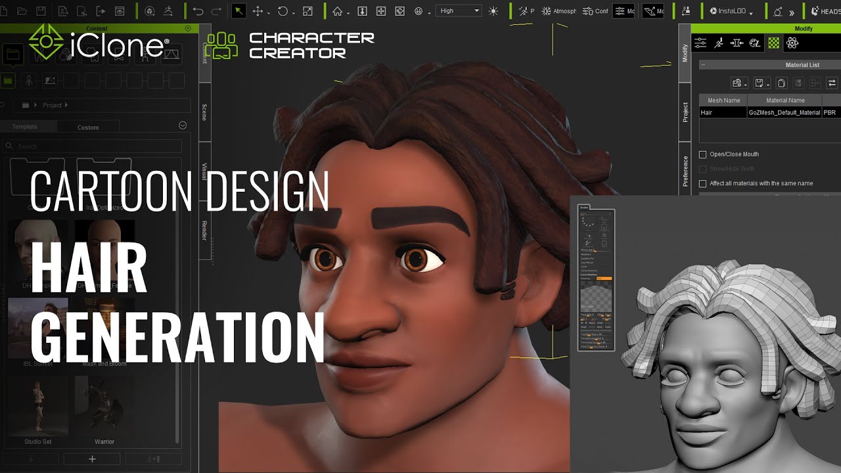Select the Material checkerboard tab
The width and height of the screenshot is (841, 473).
point(774,43)
